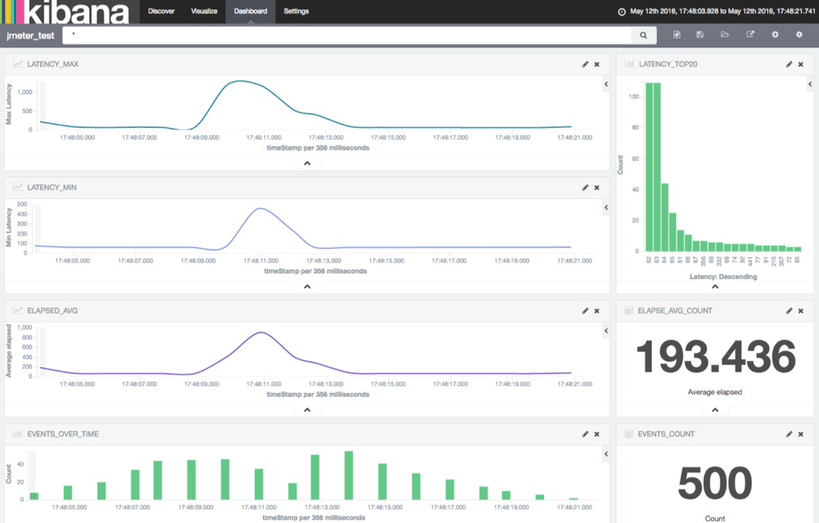The height and width of the screenshot is (523, 819).
Task: Click the LATENCY_TOP20 panel title
Action: [x=668, y=64]
